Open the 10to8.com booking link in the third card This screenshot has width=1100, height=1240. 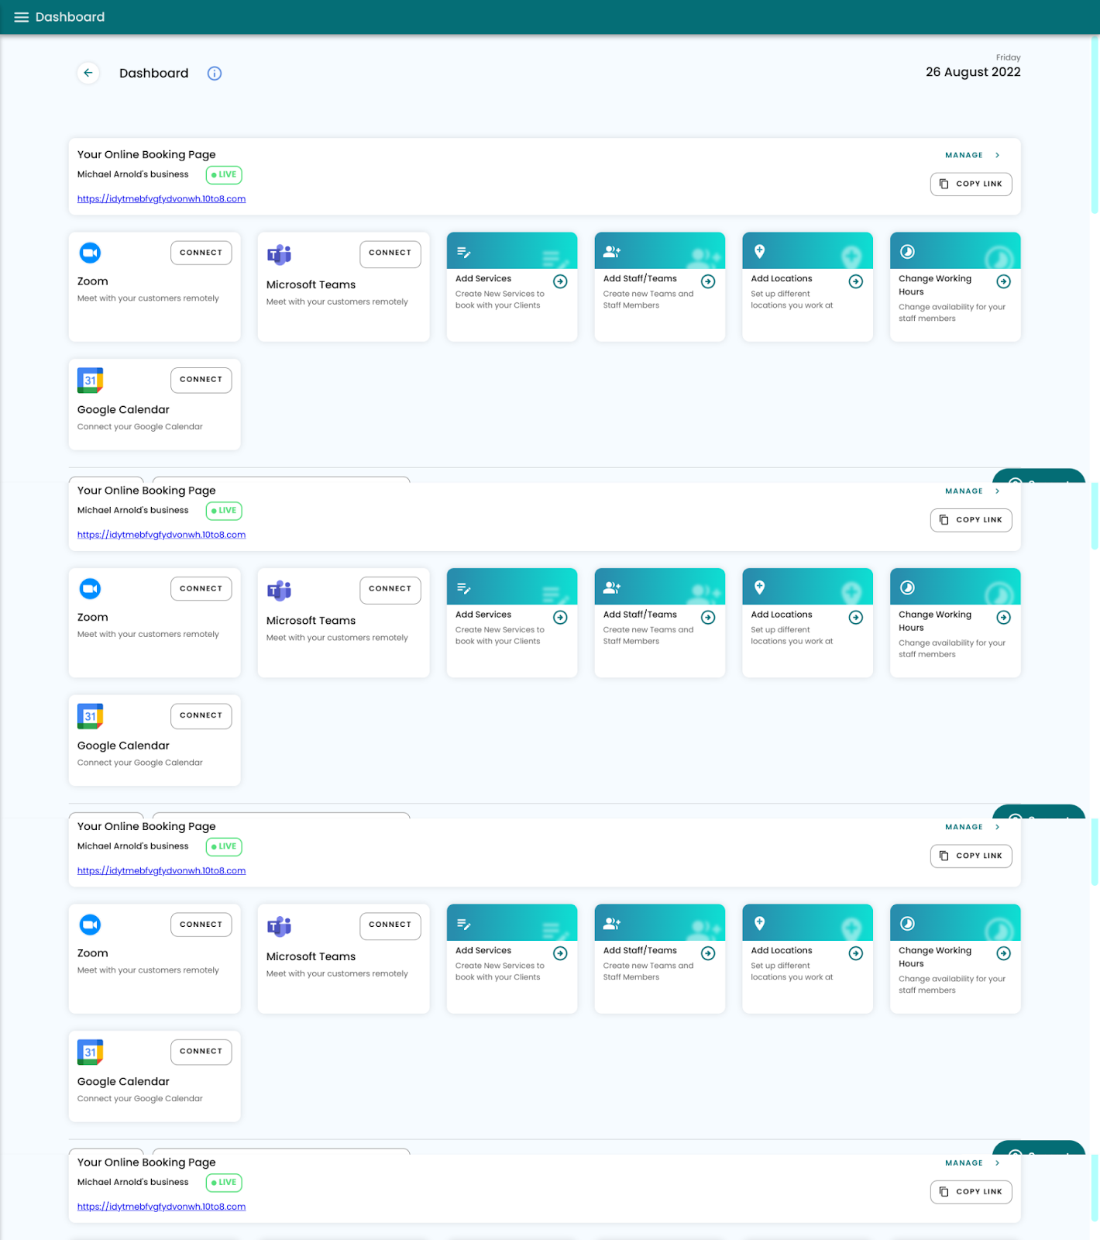click(161, 871)
